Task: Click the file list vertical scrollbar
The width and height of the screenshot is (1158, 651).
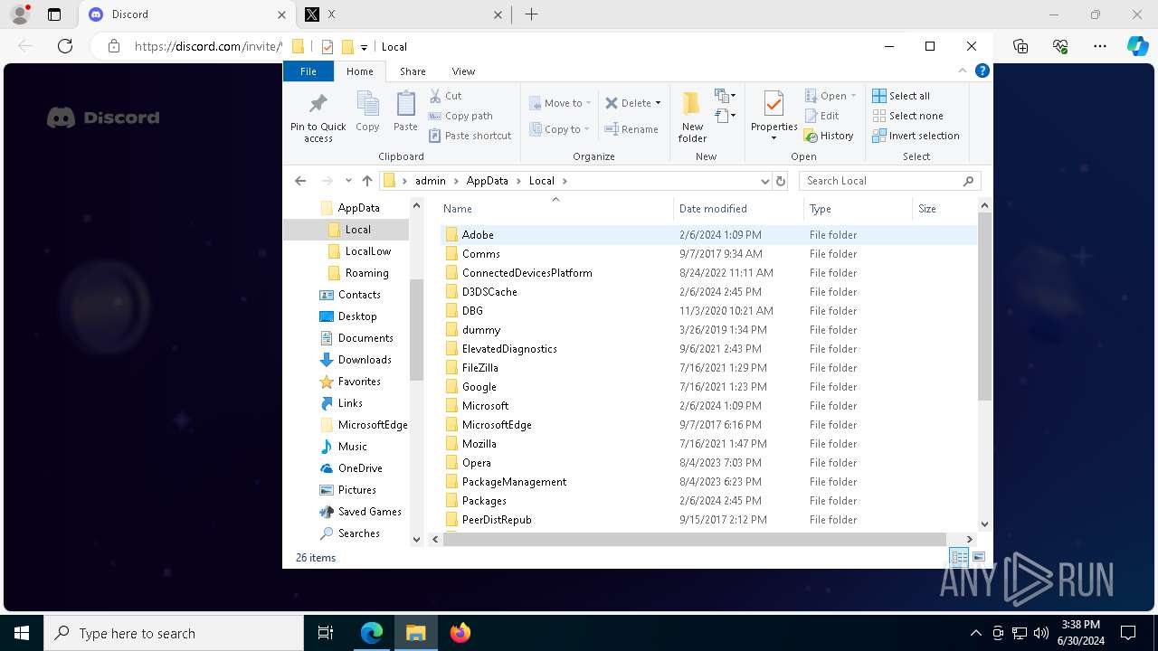Action: [x=984, y=307]
